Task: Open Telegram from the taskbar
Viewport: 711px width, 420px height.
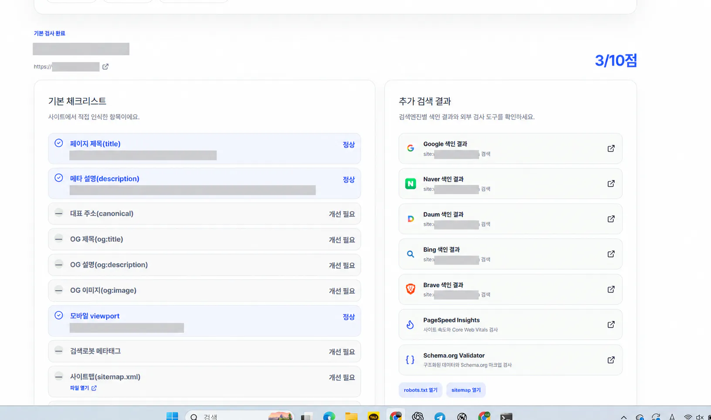Action: (440, 417)
